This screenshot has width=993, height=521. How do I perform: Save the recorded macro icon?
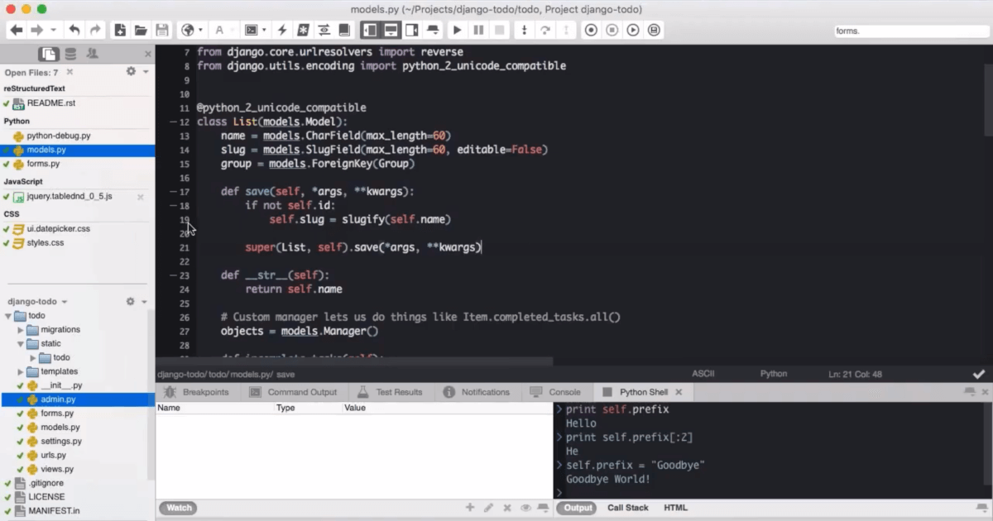point(655,30)
